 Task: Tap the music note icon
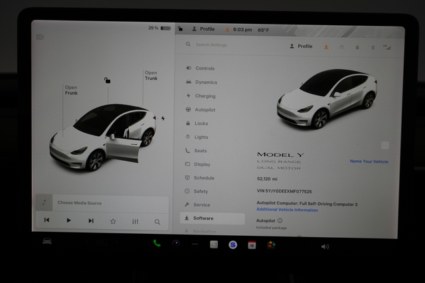pos(44,202)
